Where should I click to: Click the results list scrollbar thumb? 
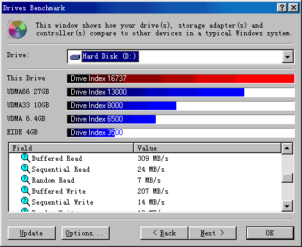(287, 178)
